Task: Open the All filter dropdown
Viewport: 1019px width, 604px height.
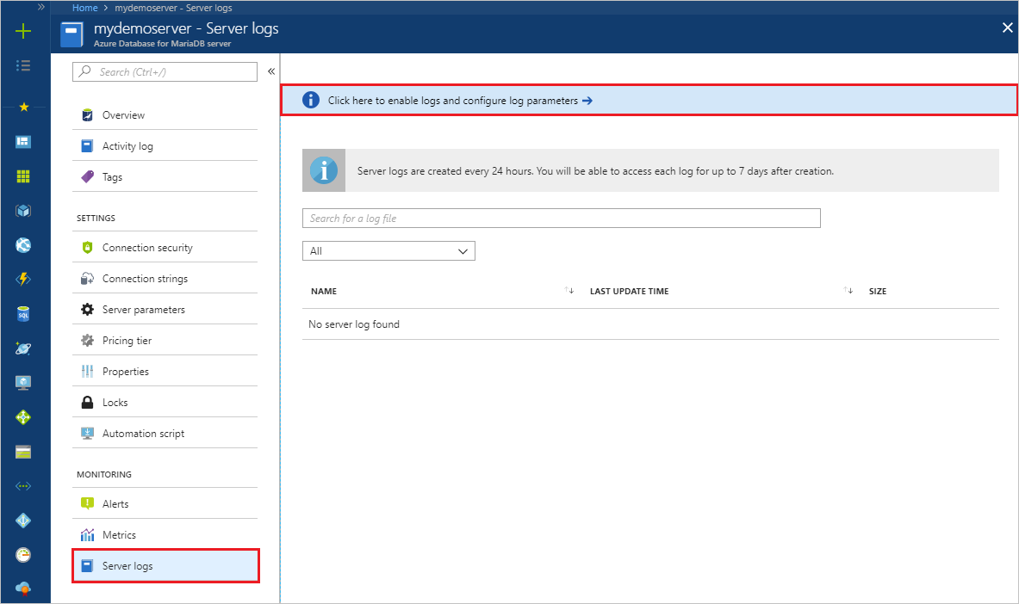Action: [x=388, y=250]
